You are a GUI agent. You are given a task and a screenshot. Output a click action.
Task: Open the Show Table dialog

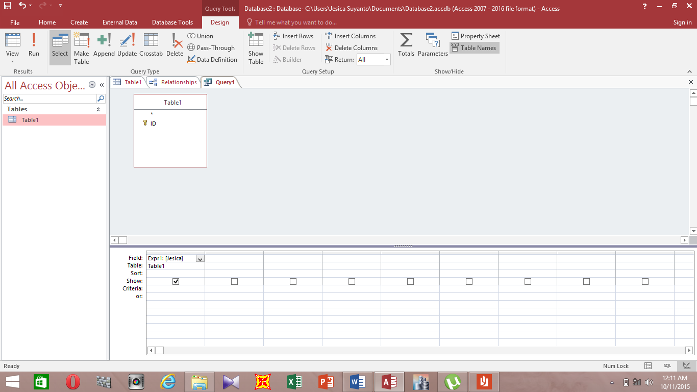256,47
